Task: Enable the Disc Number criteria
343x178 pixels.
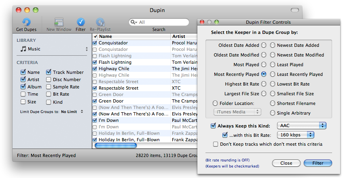Action: (49, 80)
